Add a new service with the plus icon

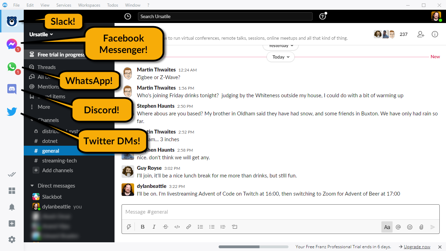pyautogui.click(x=12, y=223)
